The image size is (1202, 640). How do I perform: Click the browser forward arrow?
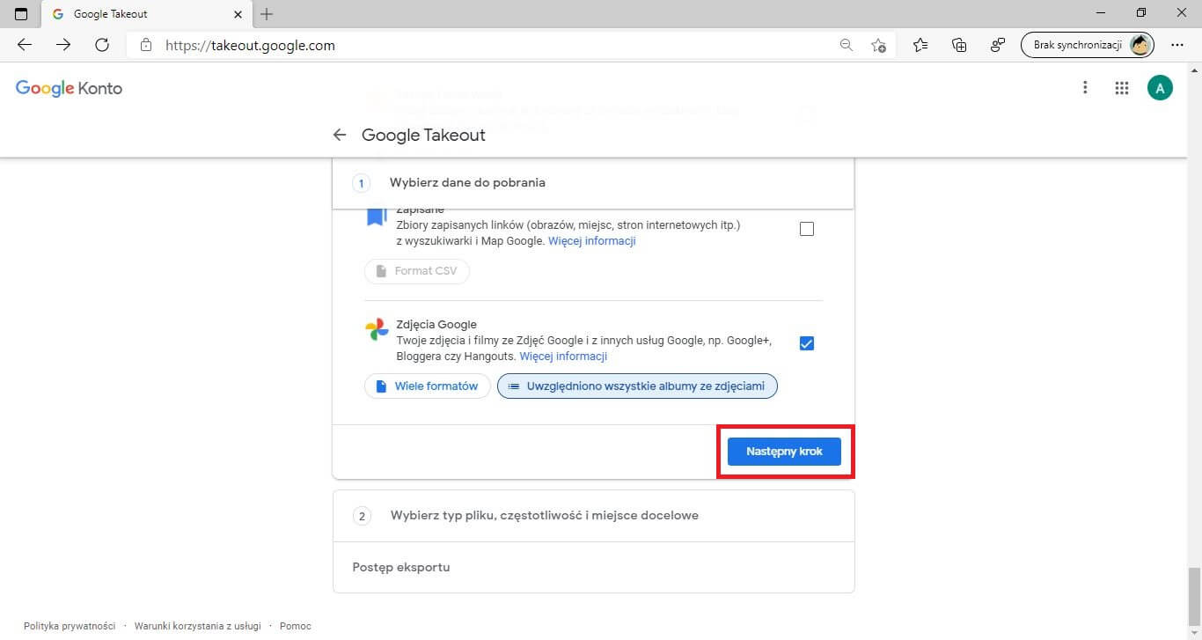pyautogui.click(x=63, y=45)
